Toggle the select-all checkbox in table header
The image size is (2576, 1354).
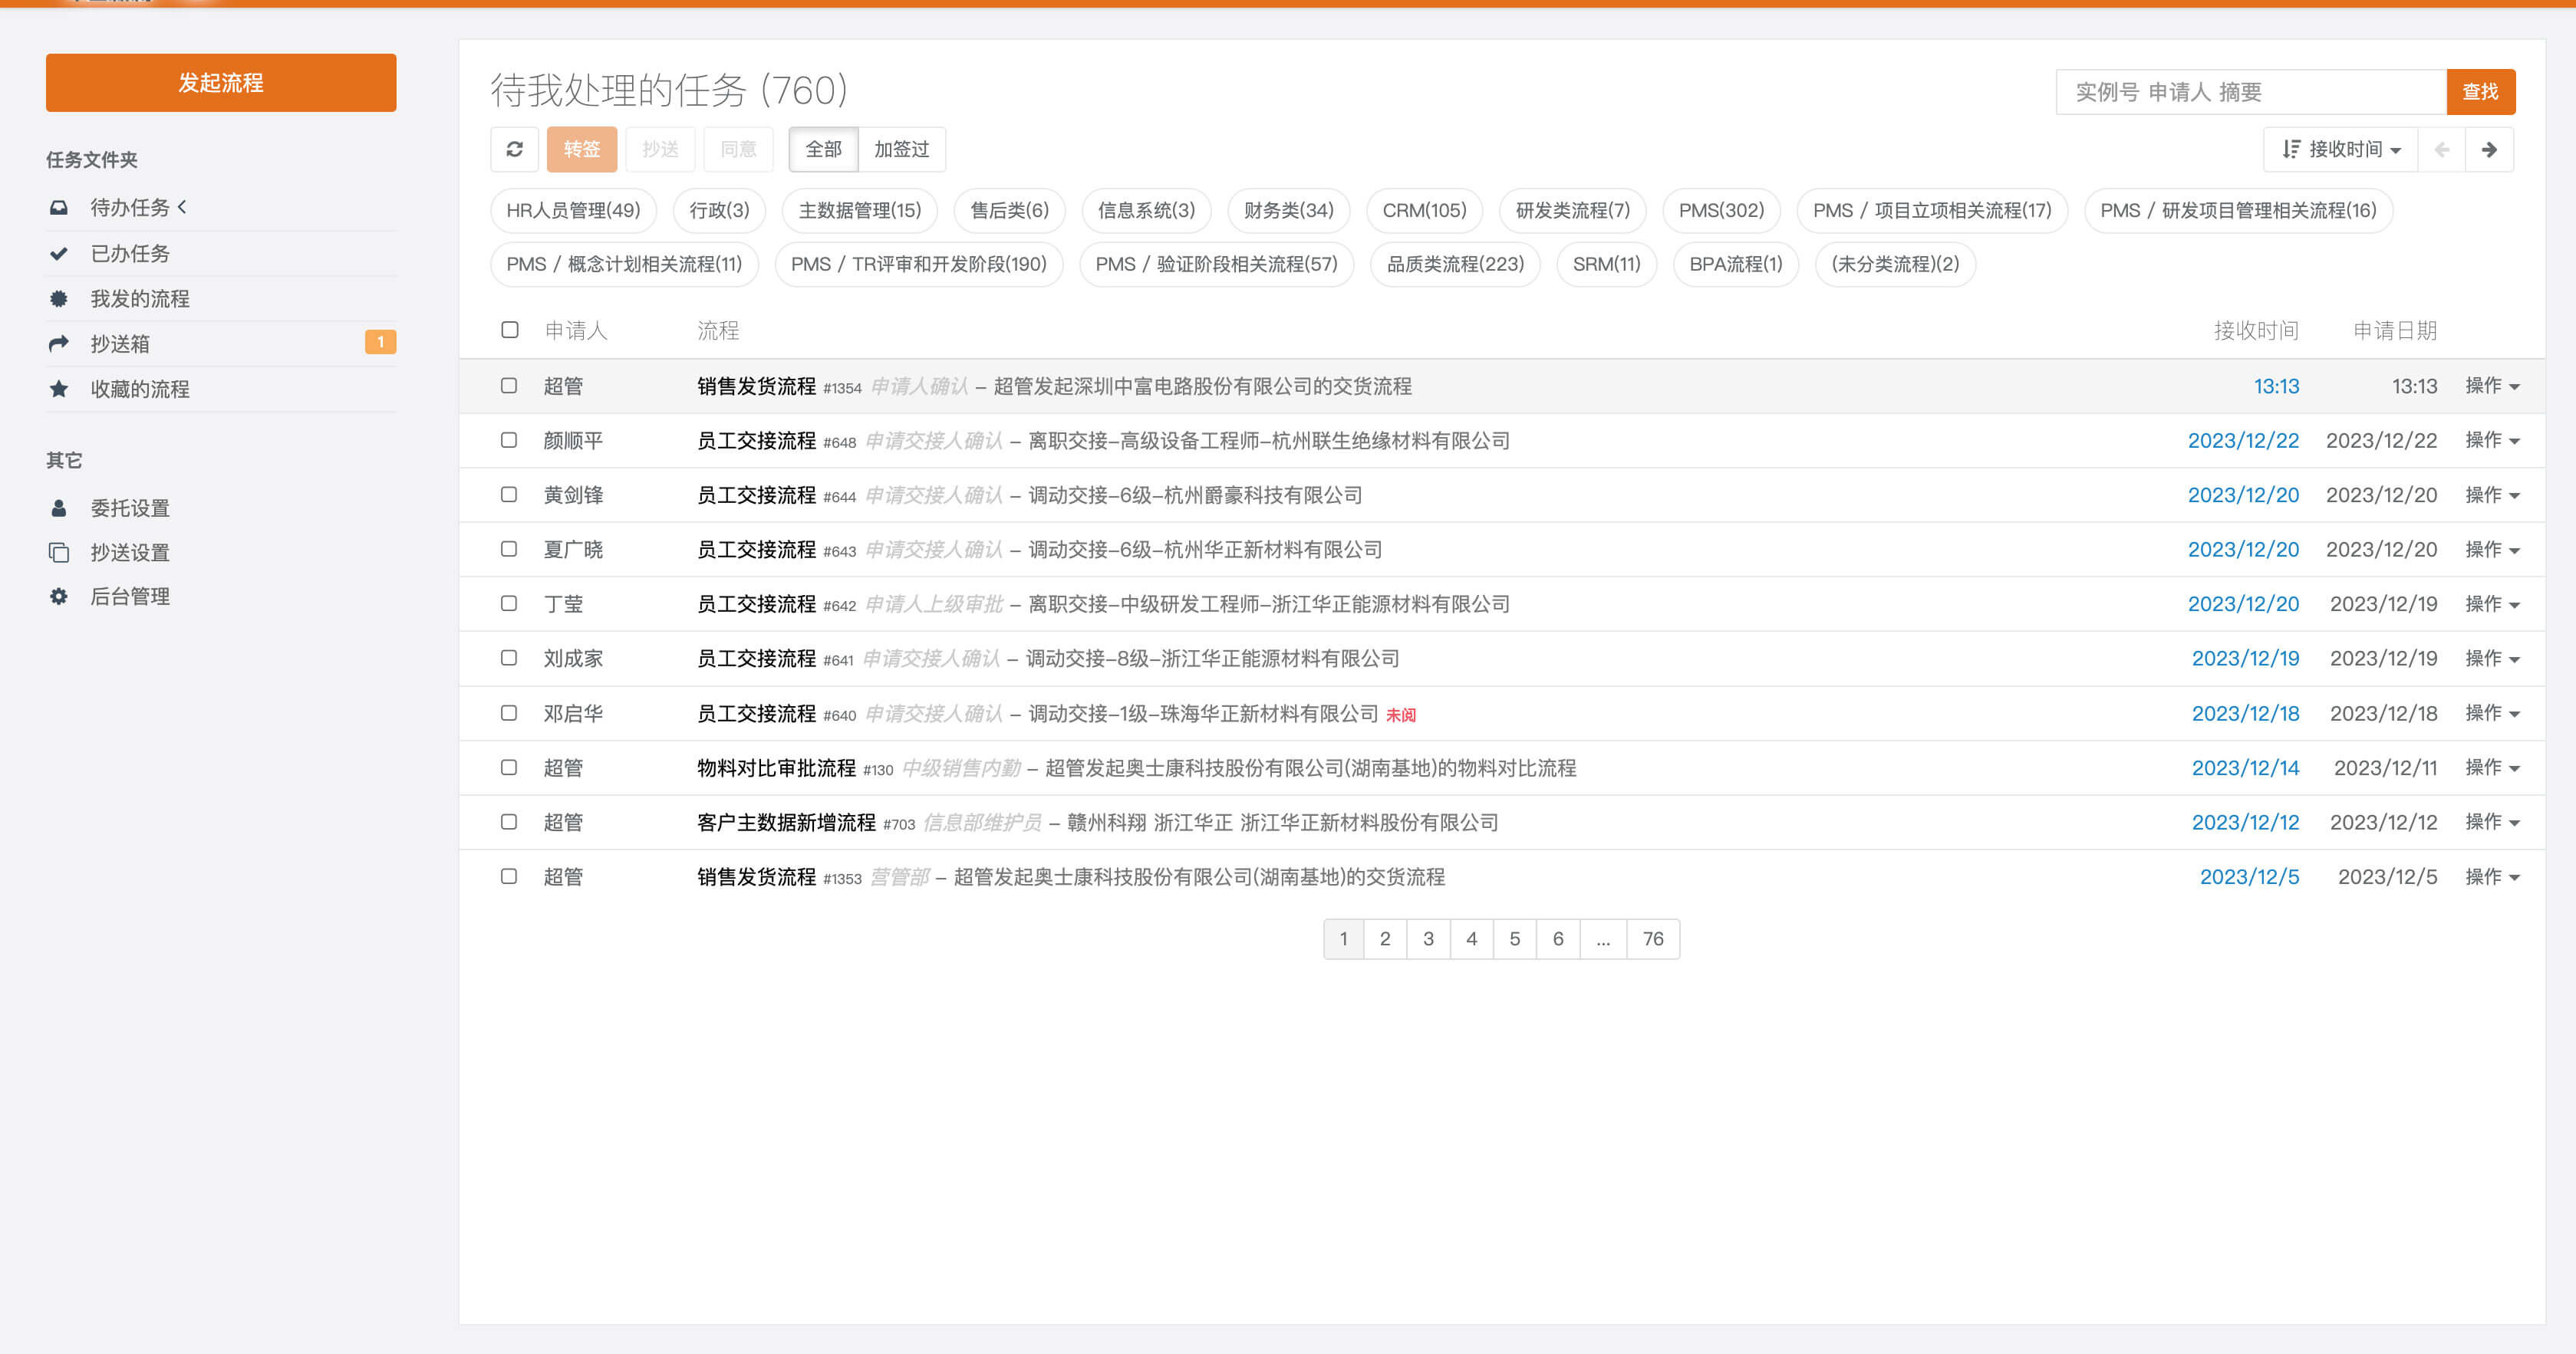pos(510,330)
